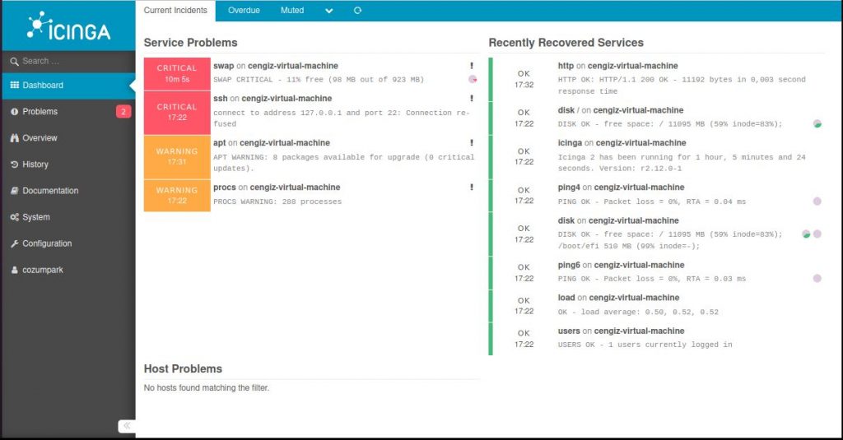Image resolution: width=843 pixels, height=440 pixels.
Task: Open Documentation menu item
Action: point(68,190)
